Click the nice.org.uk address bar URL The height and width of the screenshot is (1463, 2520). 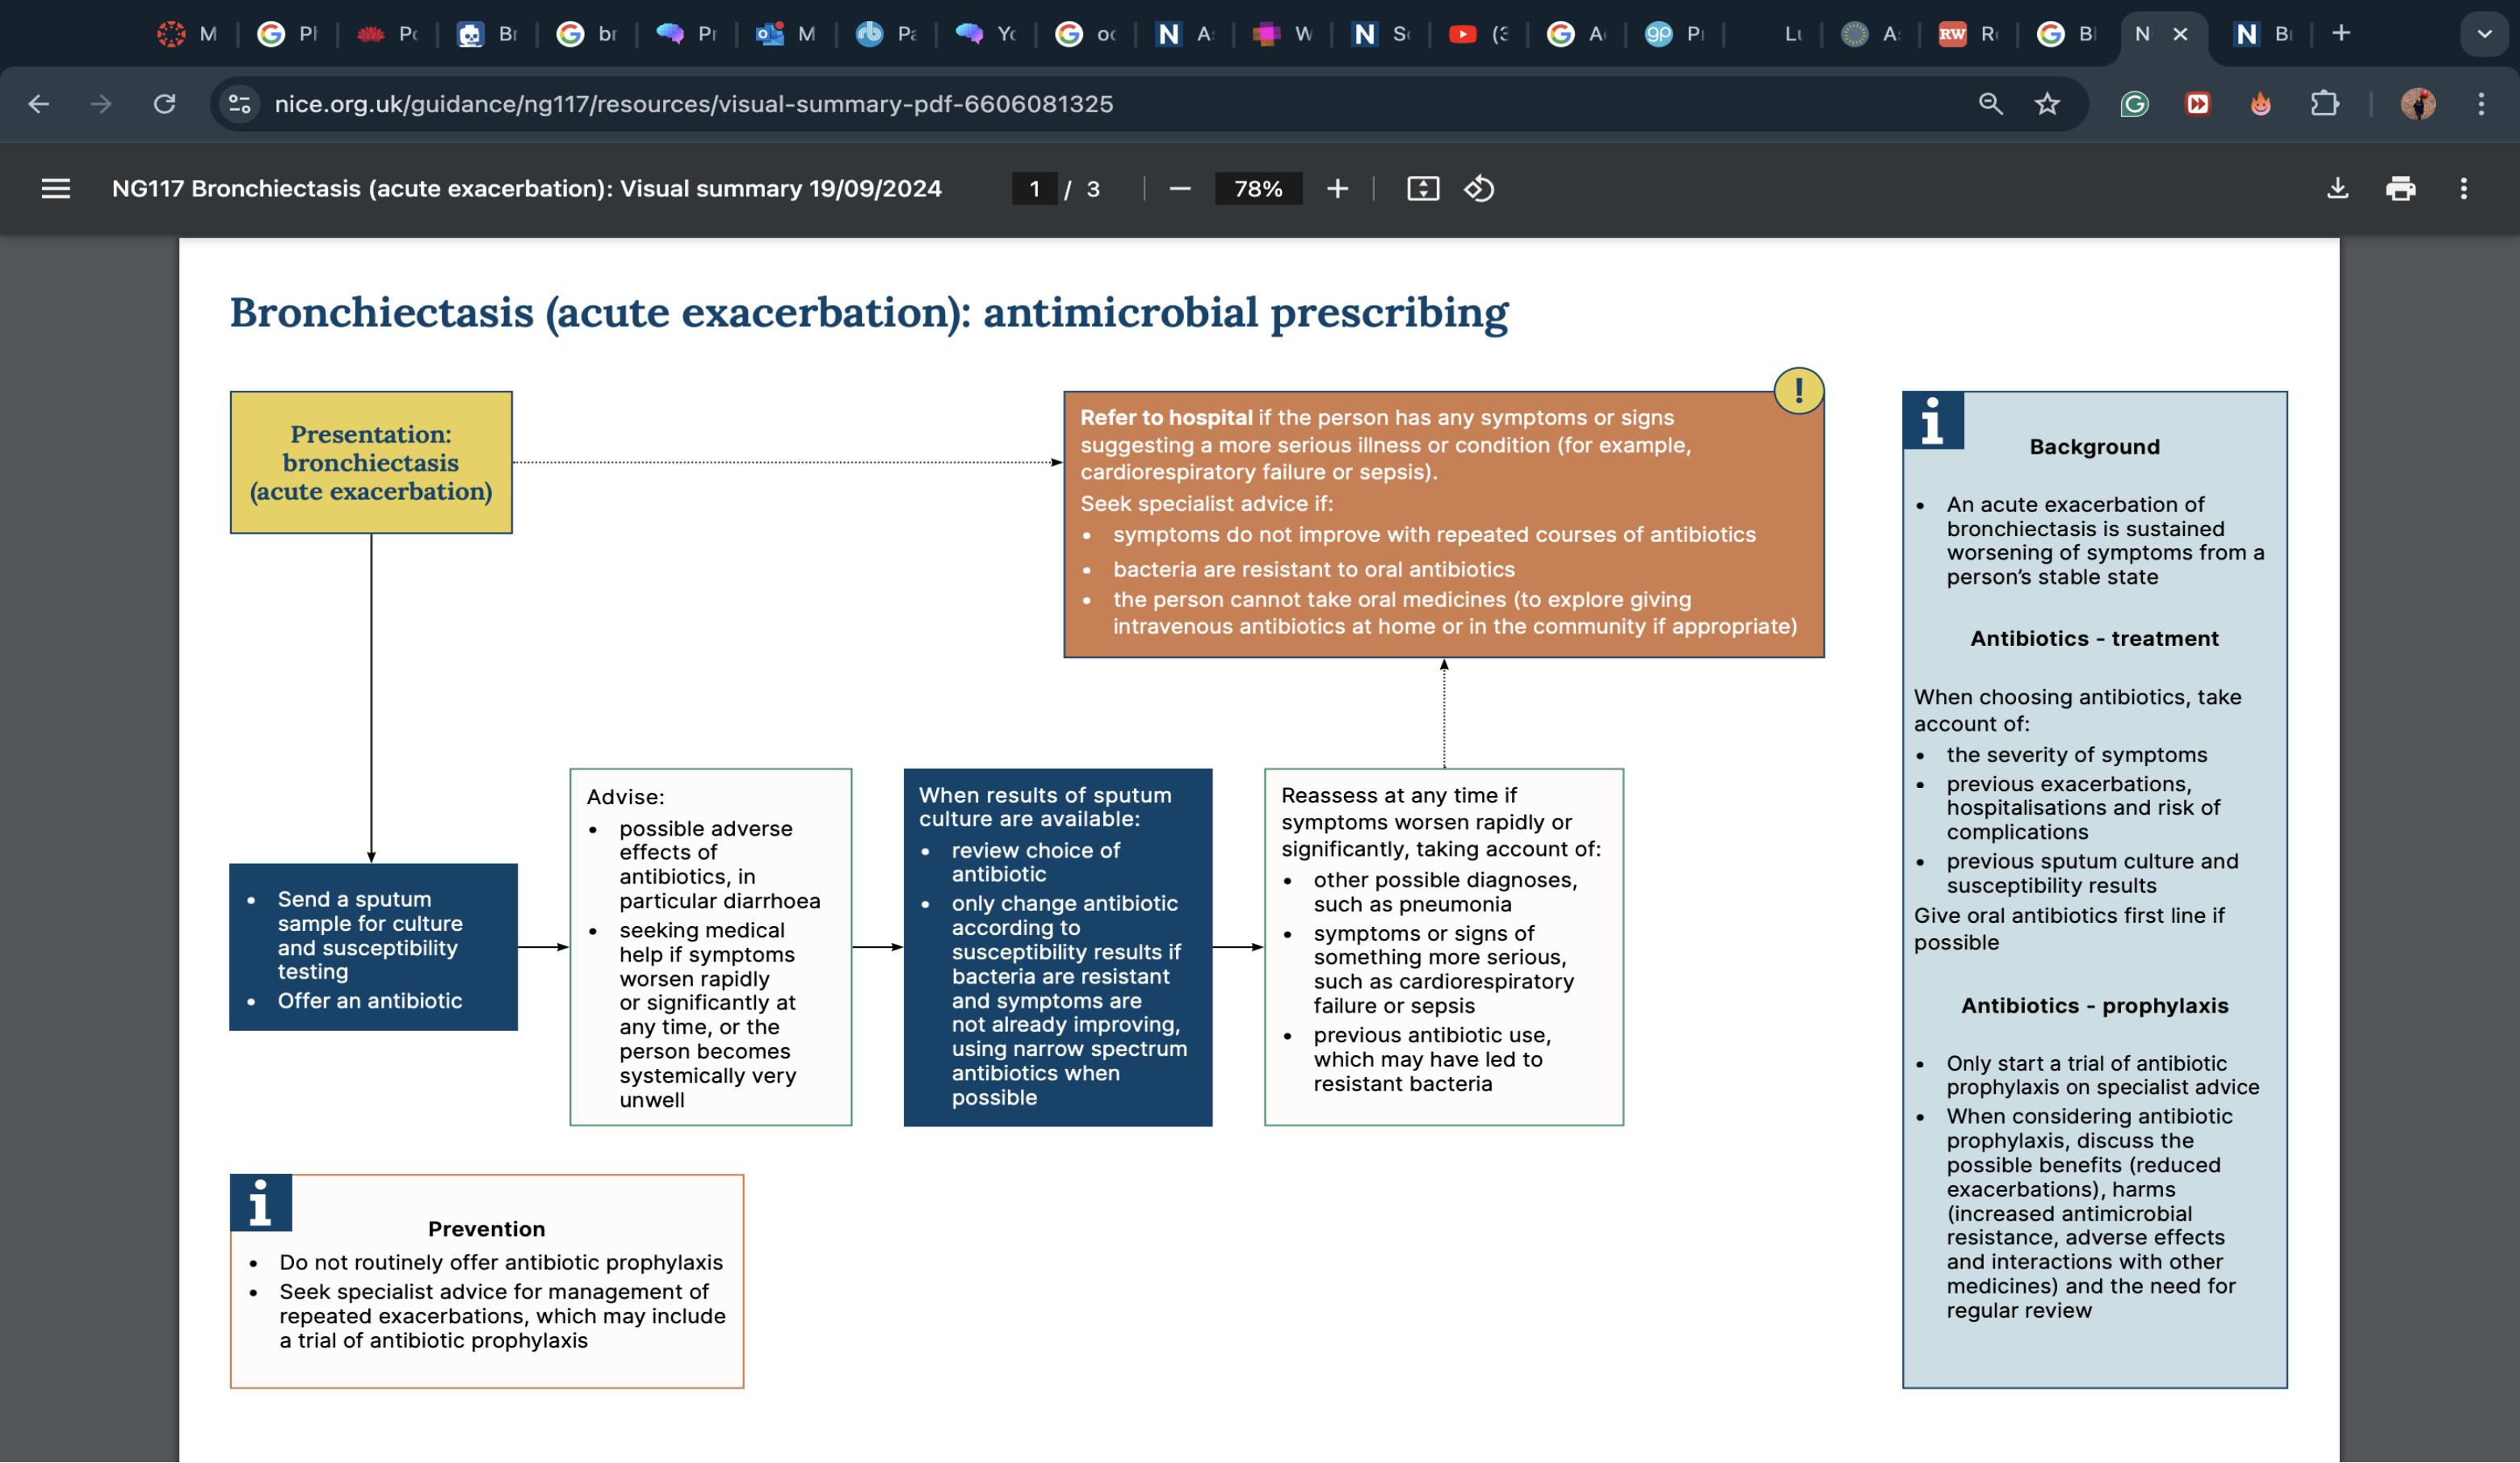[693, 104]
